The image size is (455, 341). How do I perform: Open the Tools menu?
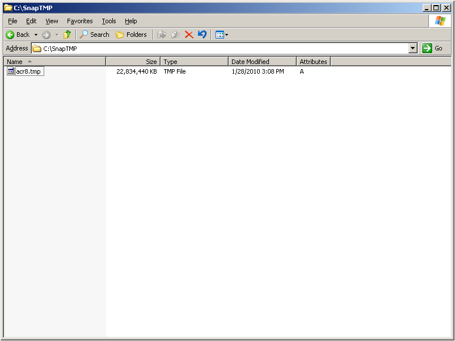coord(109,21)
